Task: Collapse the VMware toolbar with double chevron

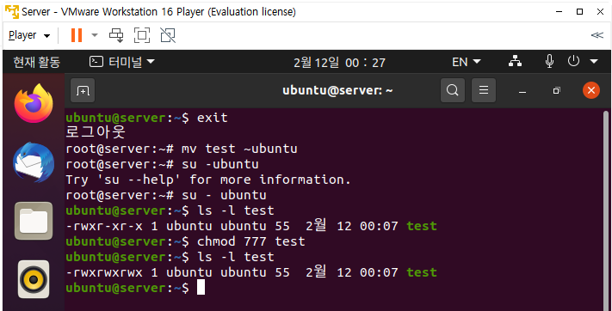Action: click(x=597, y=35)
